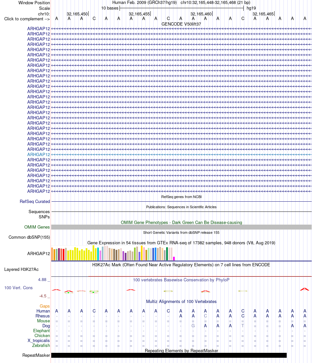
Task: Click the gray OMIM Genes bar
Action: click(181, 227)
